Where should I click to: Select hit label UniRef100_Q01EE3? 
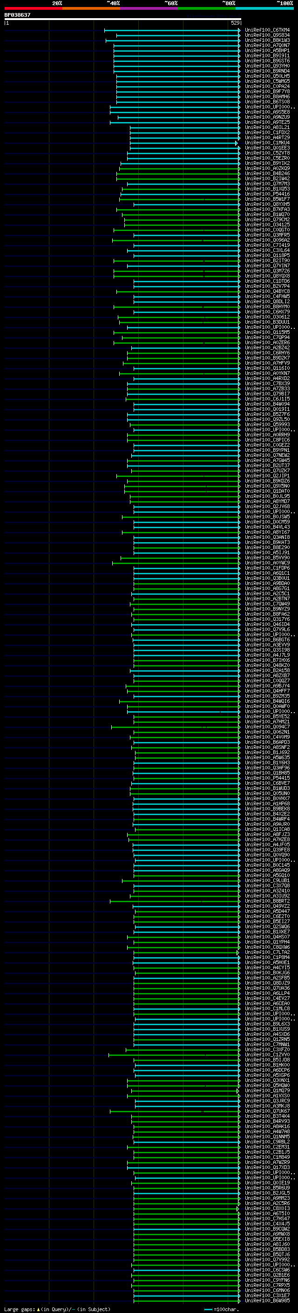click(x=267, y=148)
